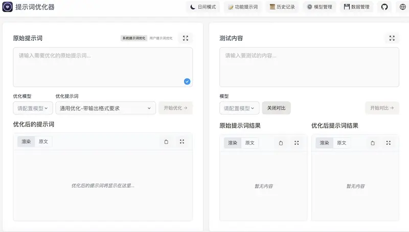Image resolution: width=409 pixels, height=232 pixels.
Task: Click into the 测试内容 text area
Action: [309, 67]
